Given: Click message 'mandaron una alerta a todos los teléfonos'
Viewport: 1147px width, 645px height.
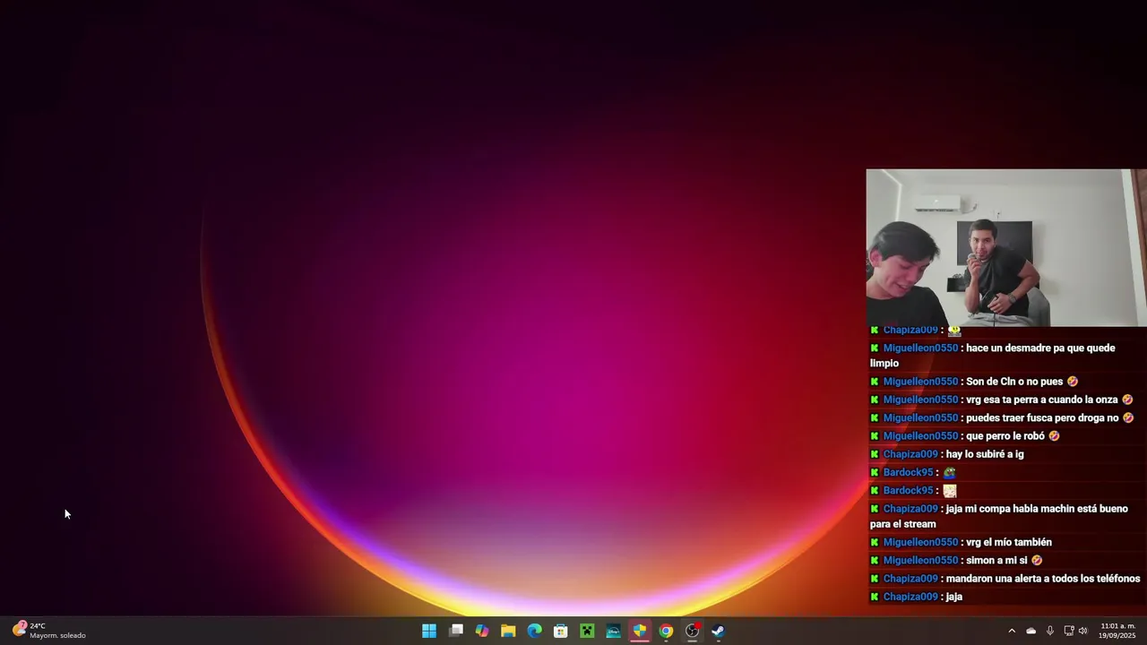Looking at the screenshot, I should [1043, 579].
